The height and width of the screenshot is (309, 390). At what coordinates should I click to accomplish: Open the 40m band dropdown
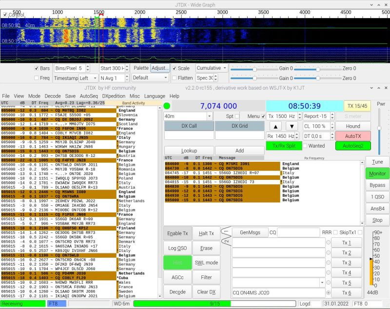(188, 116)
